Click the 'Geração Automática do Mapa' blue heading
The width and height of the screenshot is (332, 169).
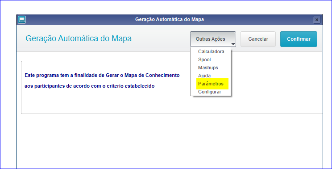(79, 38)
